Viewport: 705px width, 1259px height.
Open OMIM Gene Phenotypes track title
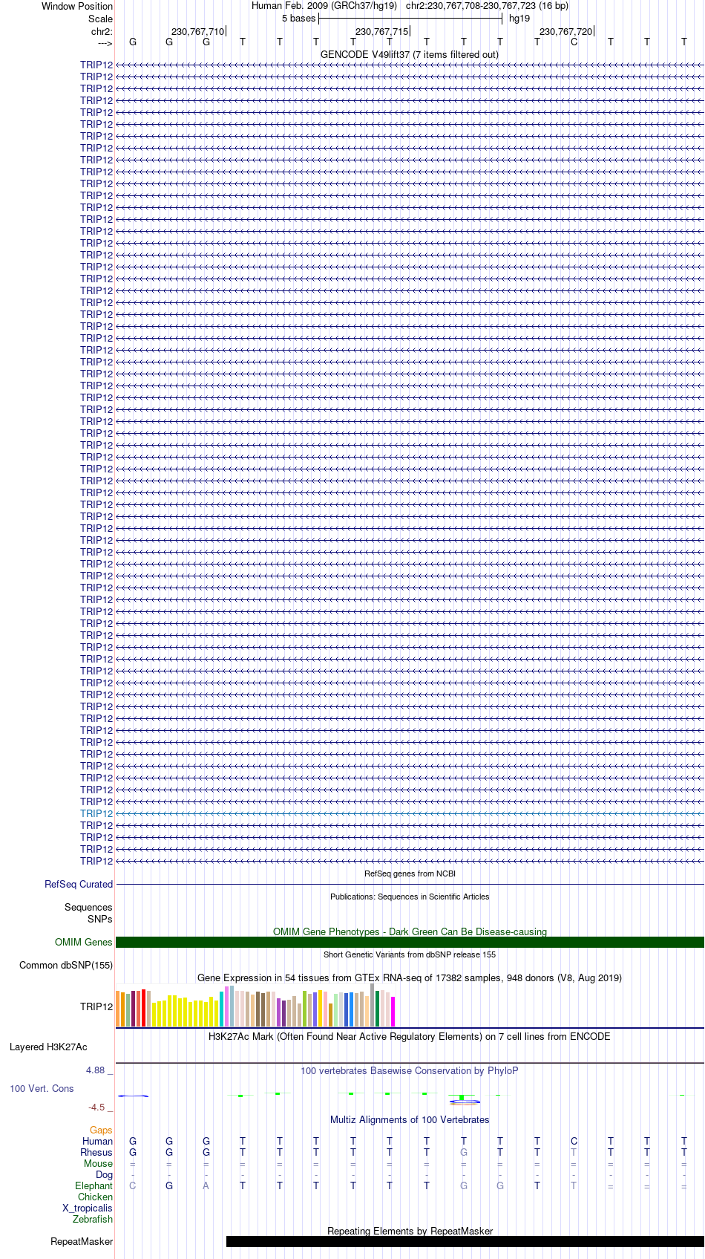click(410, 932)
